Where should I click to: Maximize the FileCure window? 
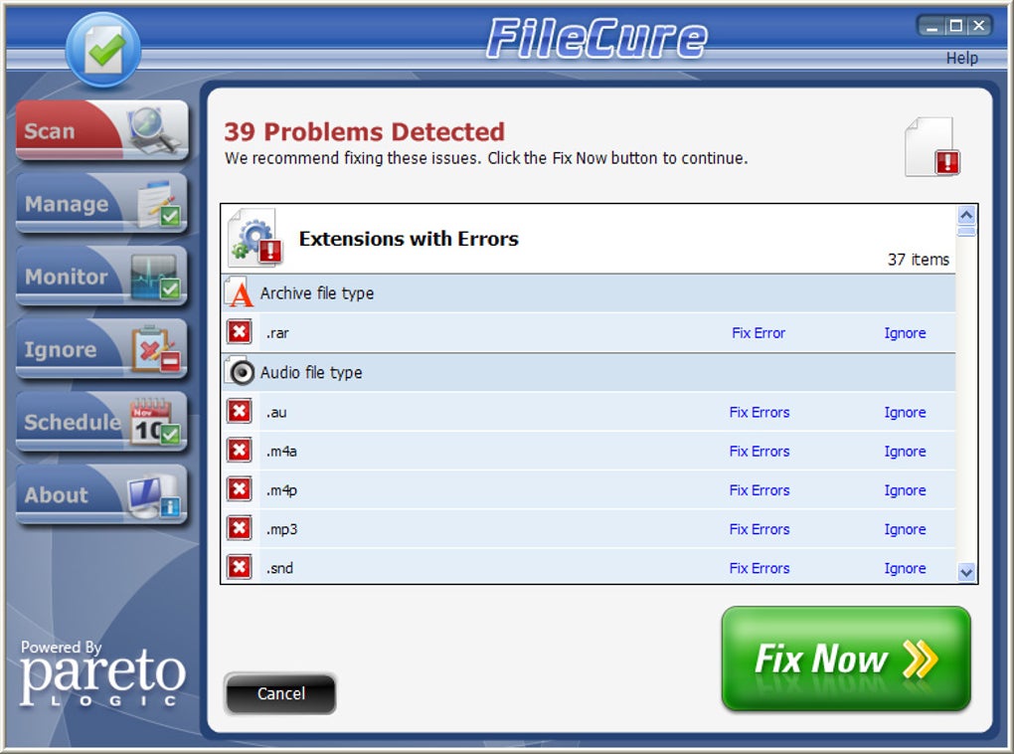[x=955, y=26]
